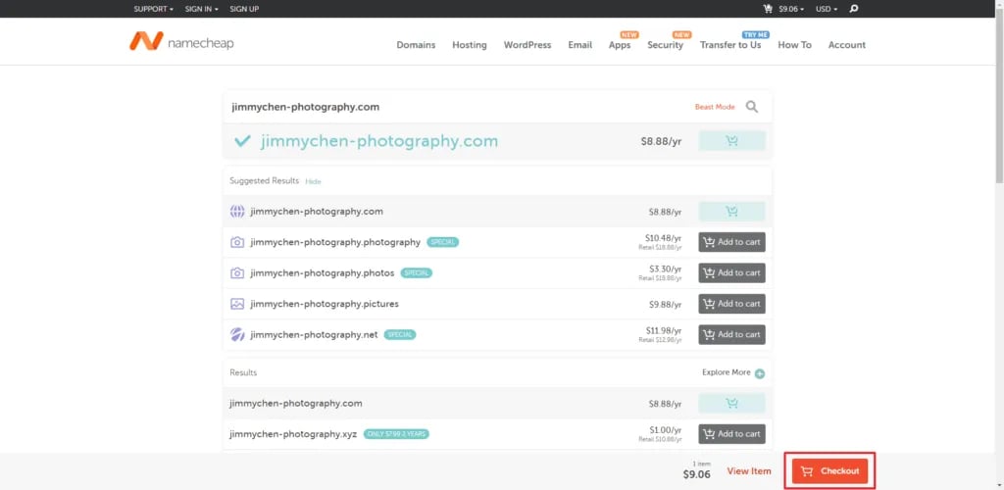Click the $9.88/yr price
1004x490 pixels.
665,304
